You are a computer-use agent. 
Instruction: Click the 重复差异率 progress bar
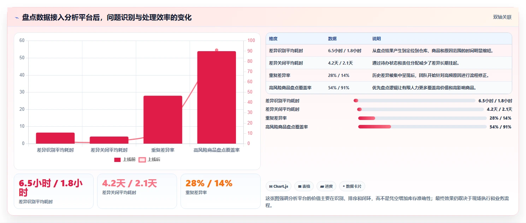(x=422, y=118)
